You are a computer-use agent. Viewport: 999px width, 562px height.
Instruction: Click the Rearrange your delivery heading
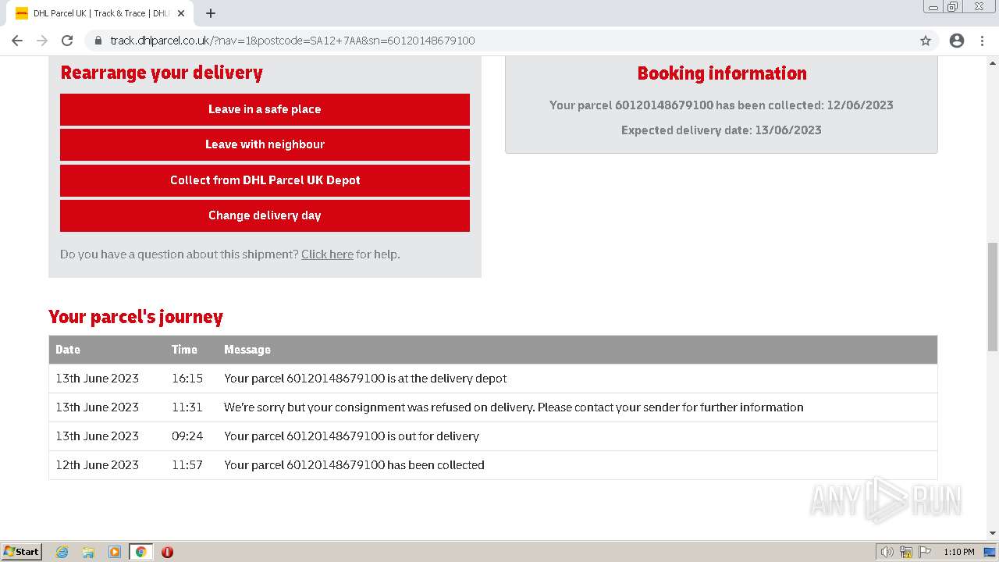point(162,73)
